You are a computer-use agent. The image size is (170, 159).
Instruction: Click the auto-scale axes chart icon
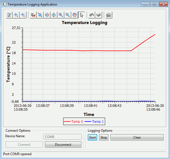coord(33,15)
